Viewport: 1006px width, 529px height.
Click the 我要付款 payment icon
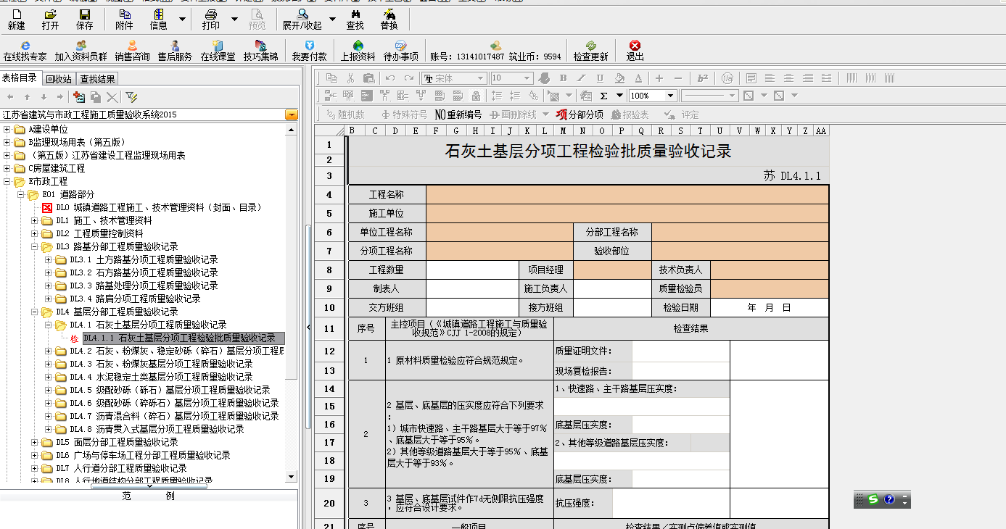tap(309, 50)
